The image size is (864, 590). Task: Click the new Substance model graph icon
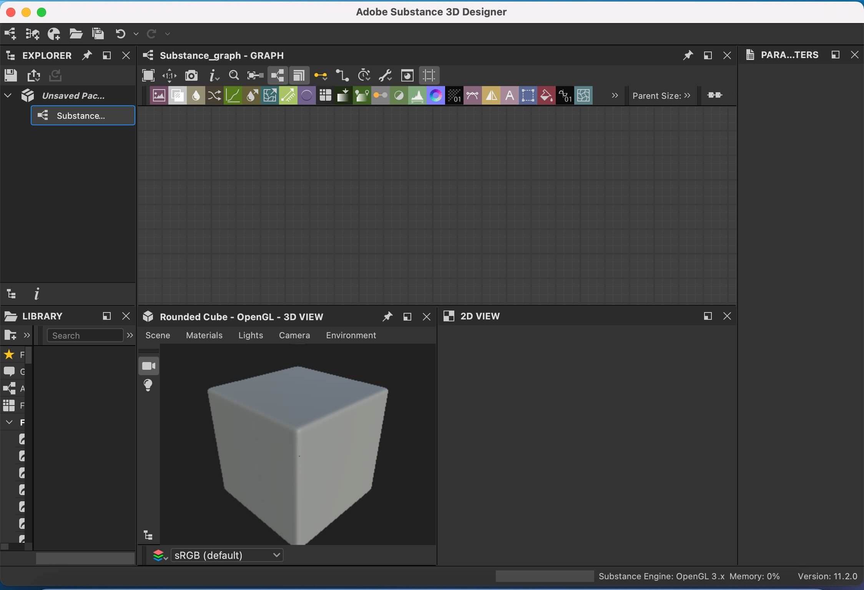[x=32, y=34]
